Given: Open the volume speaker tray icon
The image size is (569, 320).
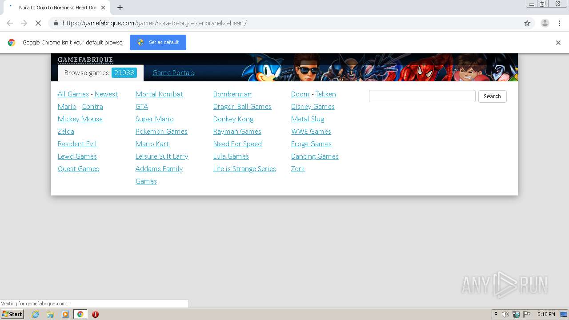Looking at the screenshot, I should coord(505,314).
